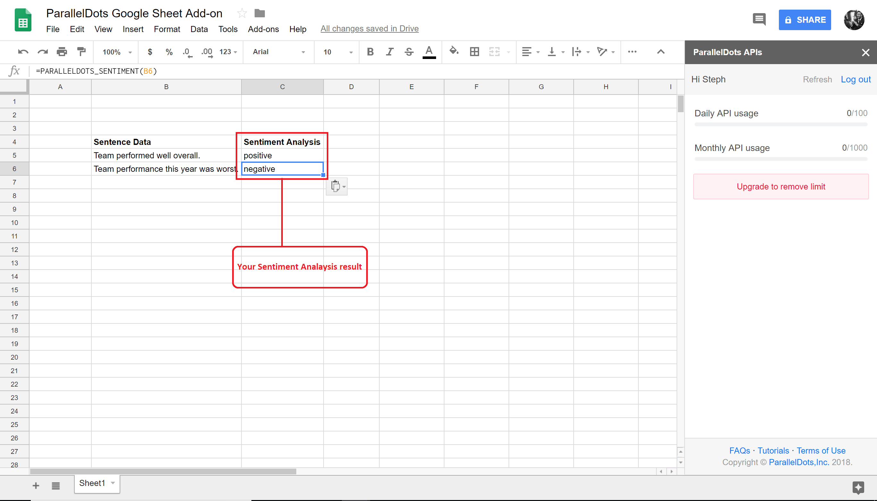
Task: Open the Edit menu
Action: click(77, 29)
